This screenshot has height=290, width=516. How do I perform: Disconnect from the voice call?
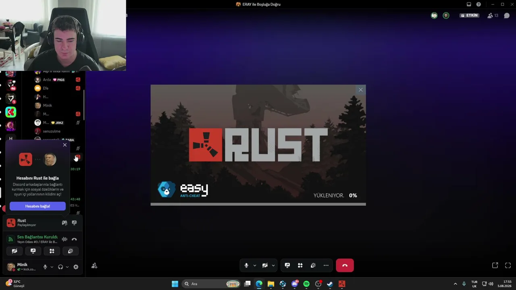click(345, 265)
